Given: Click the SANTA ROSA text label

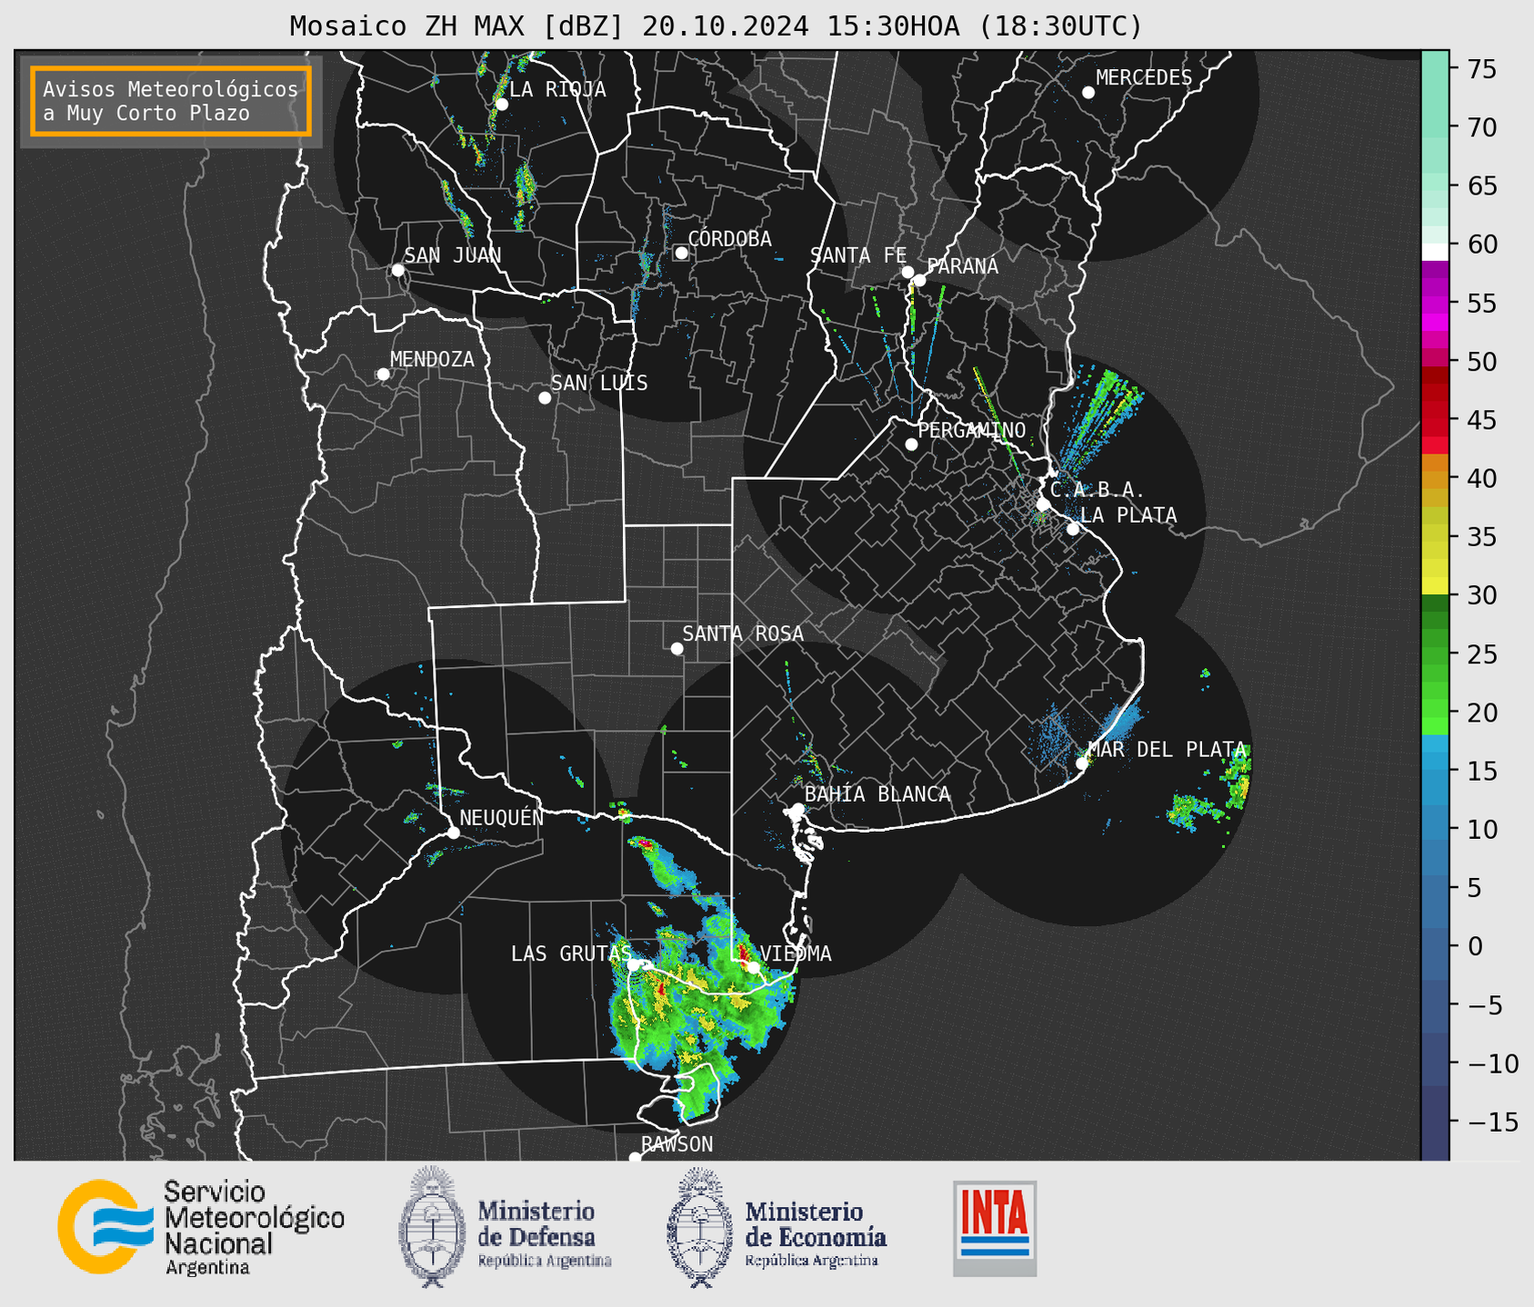Looking at the screenshot, I should 743,634.
